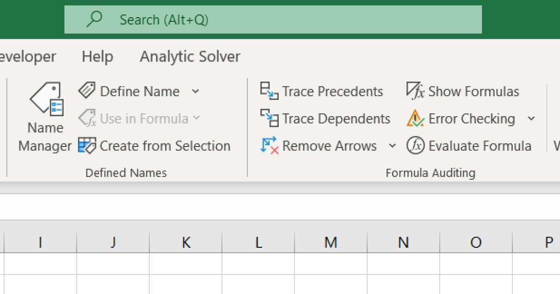Expand the Define Name dropdown arrow
The width and height of the screenshot is (560, 294).
196,91
